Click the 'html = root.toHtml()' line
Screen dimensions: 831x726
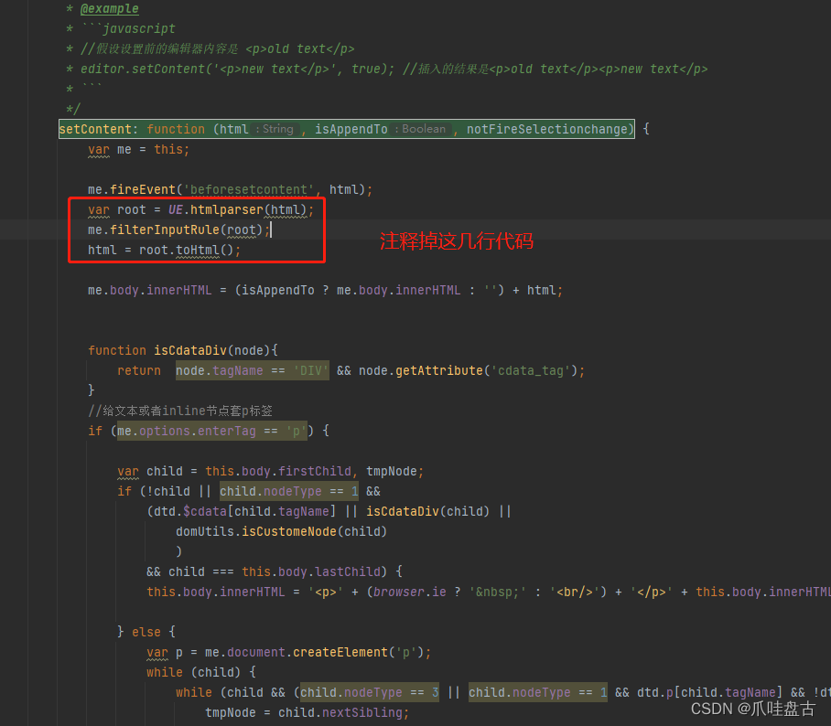point(165,250)
